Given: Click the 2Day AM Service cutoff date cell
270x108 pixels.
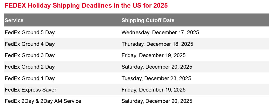Looking at the screenshot, I should coord(157,101).
